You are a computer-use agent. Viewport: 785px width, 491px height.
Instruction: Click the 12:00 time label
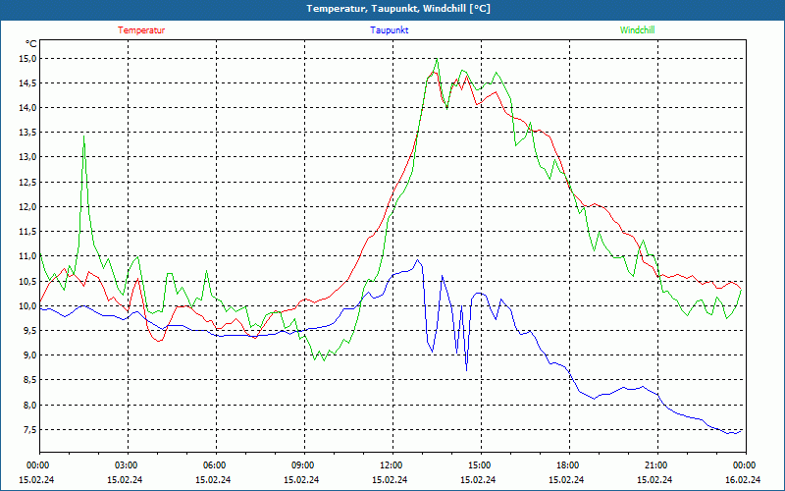392,465
